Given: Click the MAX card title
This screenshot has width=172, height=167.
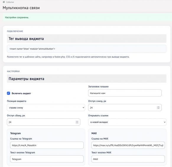Looking at the screenshot, I should coord(94,133).
